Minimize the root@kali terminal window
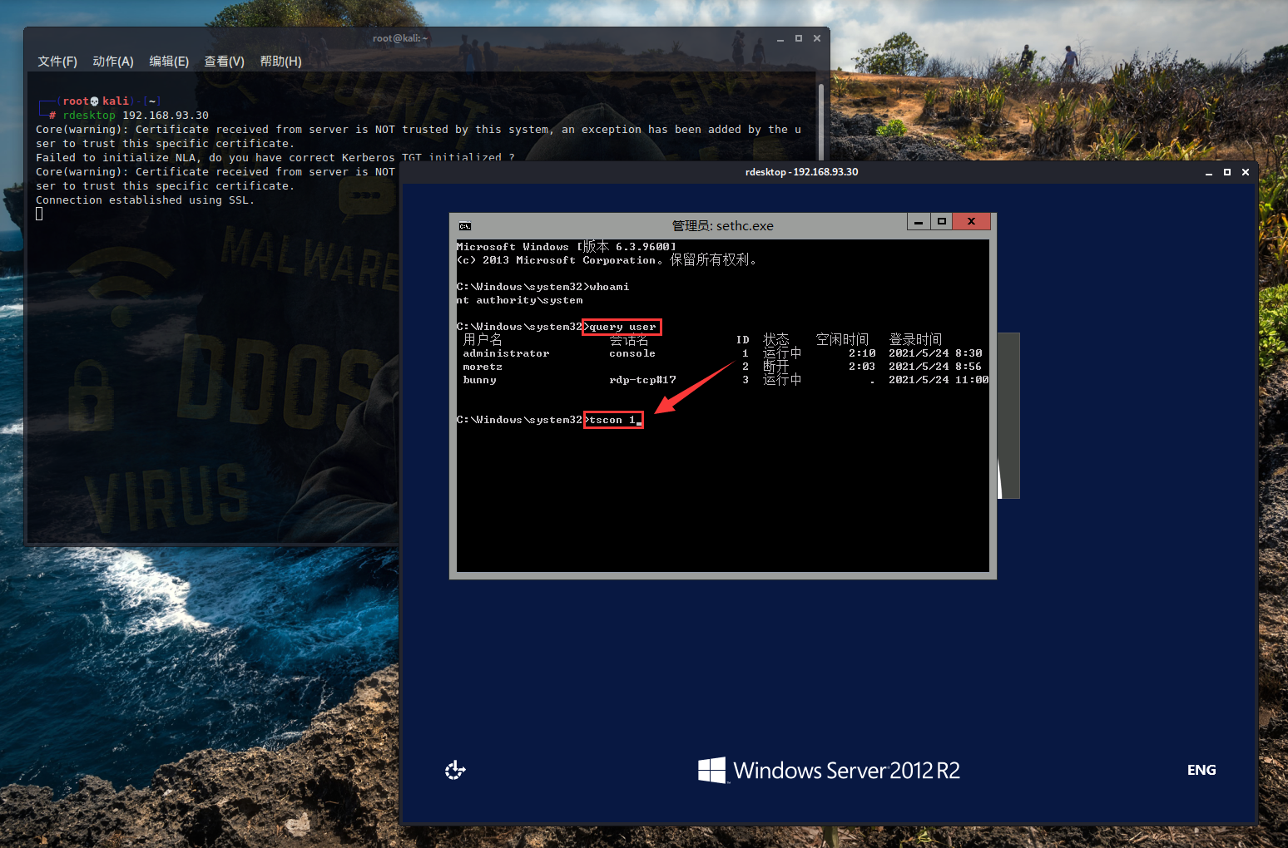The width and height of the screenshot is (1288, 848). [x=780, y=39]
